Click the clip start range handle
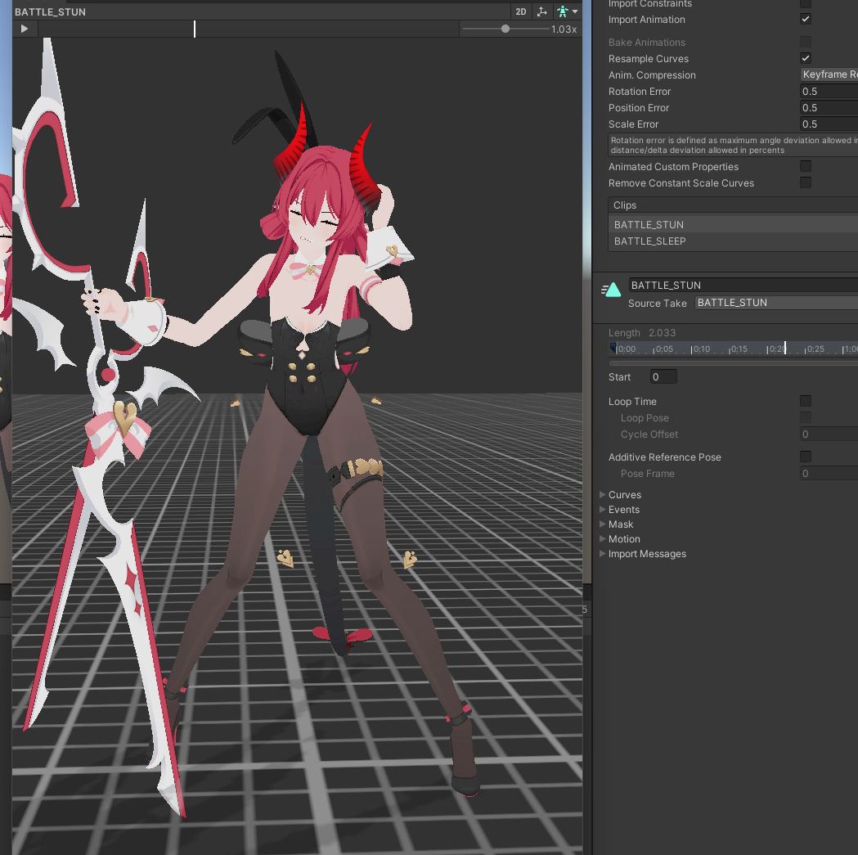858x855 pixels. point(613,348)
